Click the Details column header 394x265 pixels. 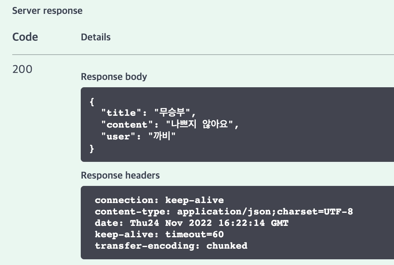click(x=96, y=37)
